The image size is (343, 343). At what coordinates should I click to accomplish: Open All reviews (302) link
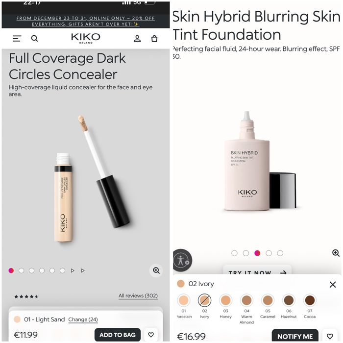pos(138,296)
